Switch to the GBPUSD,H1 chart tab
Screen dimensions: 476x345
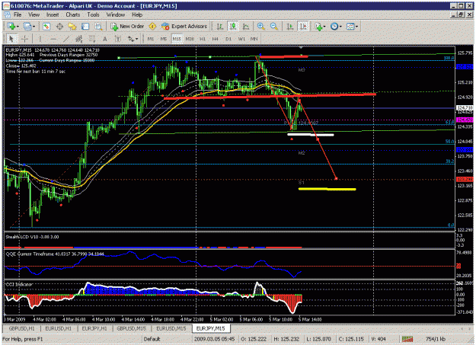(x=21, y=328)
